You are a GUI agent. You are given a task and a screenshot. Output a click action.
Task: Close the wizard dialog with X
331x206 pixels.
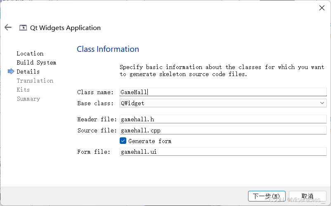click(322, 8)
